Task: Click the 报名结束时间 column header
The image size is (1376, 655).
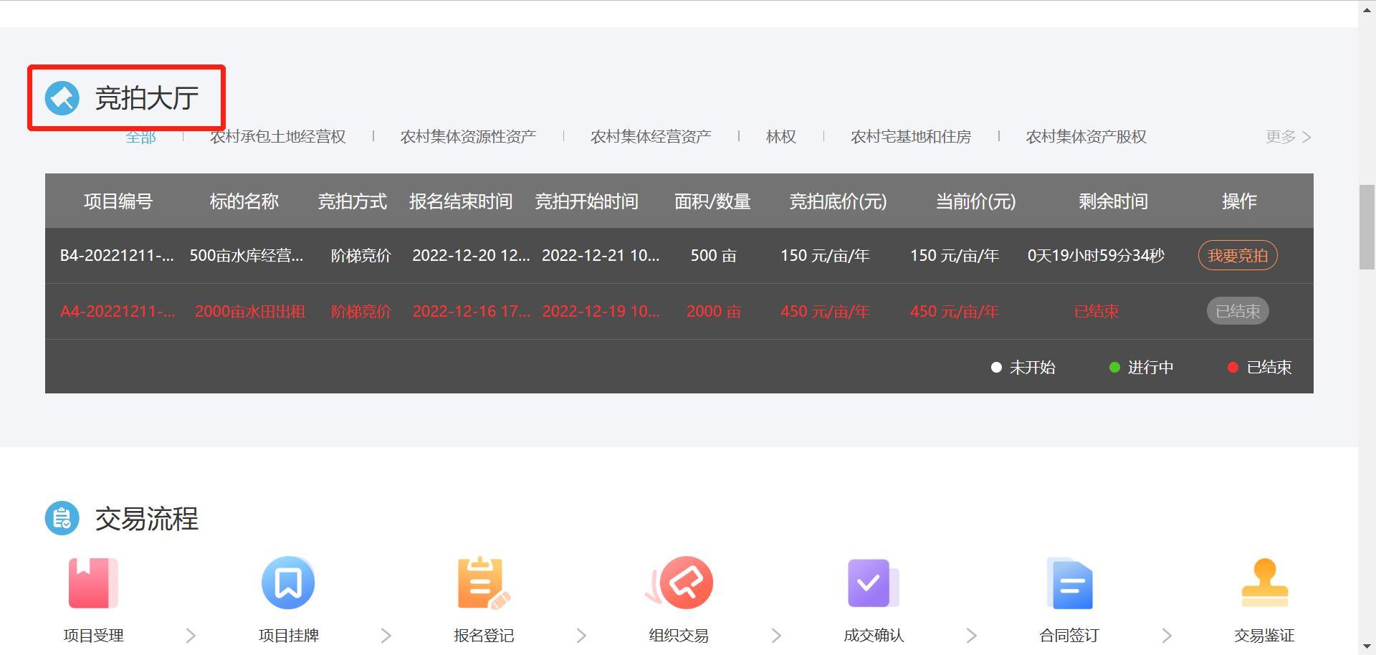Action: coord(461,201)
